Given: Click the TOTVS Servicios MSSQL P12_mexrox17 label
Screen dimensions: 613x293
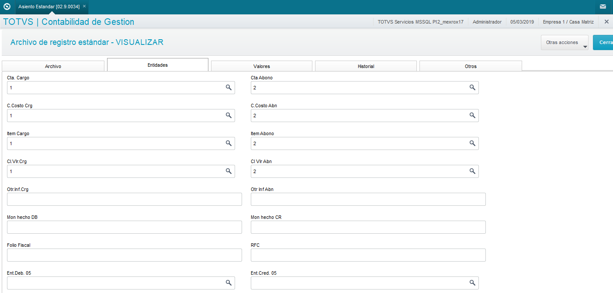Looking at the screenshot, I should tap(420, 22).
